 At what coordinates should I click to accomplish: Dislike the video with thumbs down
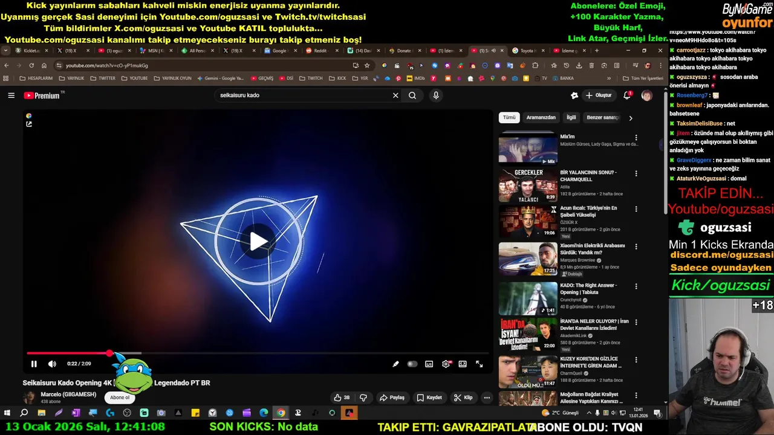pos(363,398)
